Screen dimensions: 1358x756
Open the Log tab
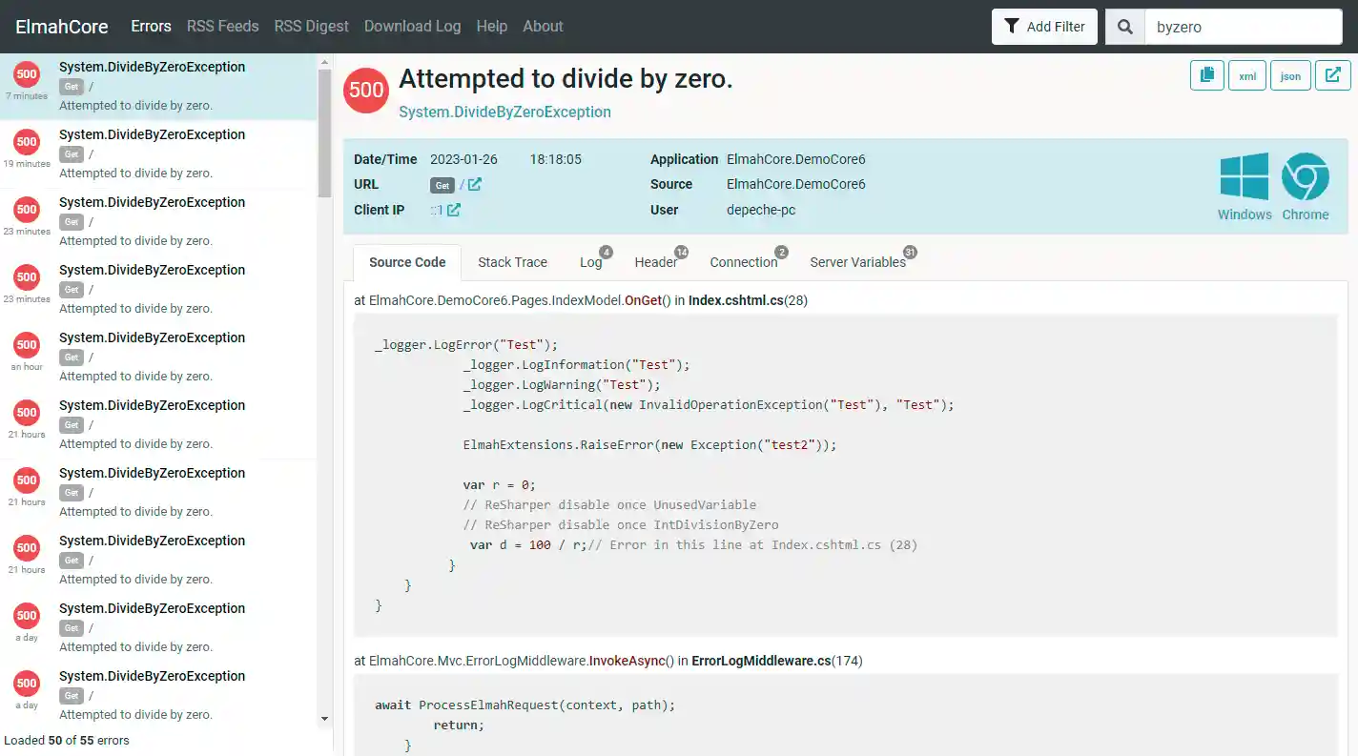[592, 262]
